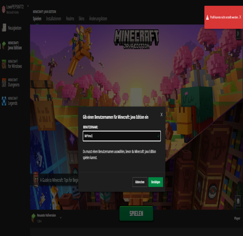Image resolution: width=243 pixels, height=236 pixels.
Task: Expand the side panel arrow at top right
Action: pos(238,34)
